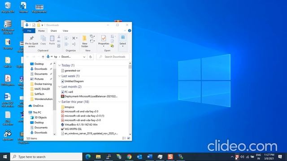Select OneDrive in the navigation pane
The width and height of the screenshot is (287, 161).
(x=38, y=106)
